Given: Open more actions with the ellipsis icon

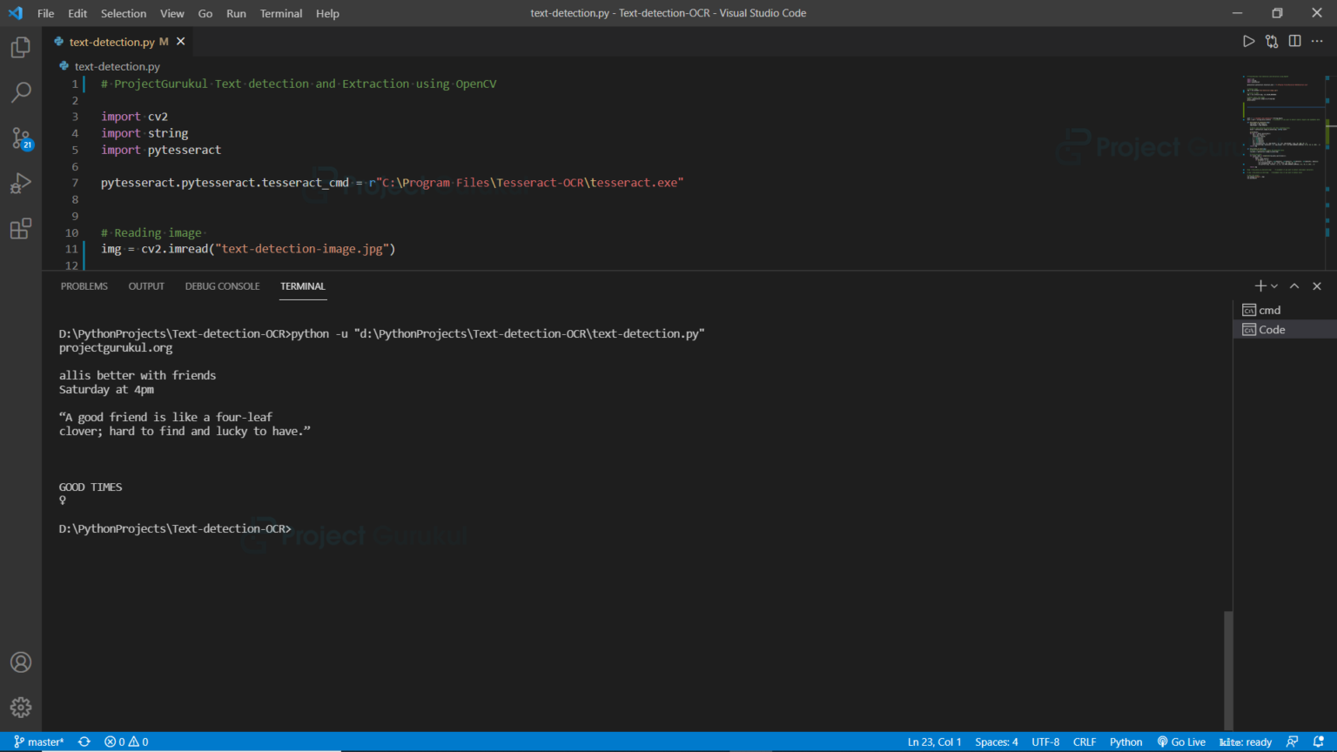Looking at the screenshot, I should pyautogui.click(x=1317, y=40).
